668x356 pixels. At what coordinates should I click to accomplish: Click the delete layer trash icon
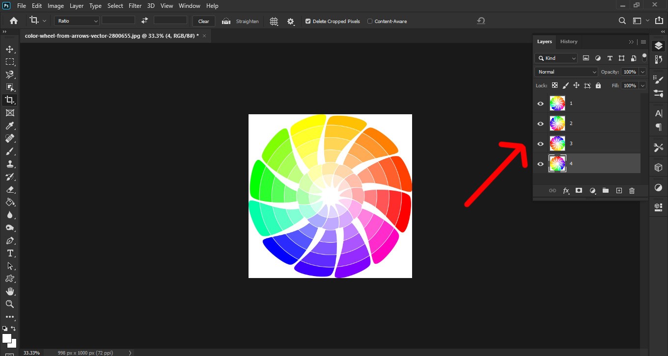pyautogui.click(x=632, y=190)
